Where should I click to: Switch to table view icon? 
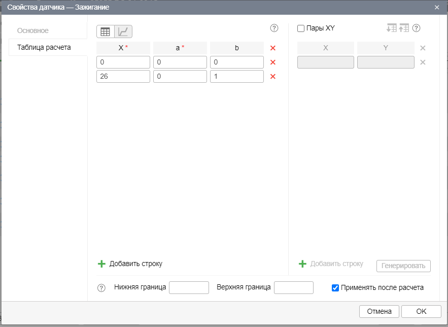106,31
